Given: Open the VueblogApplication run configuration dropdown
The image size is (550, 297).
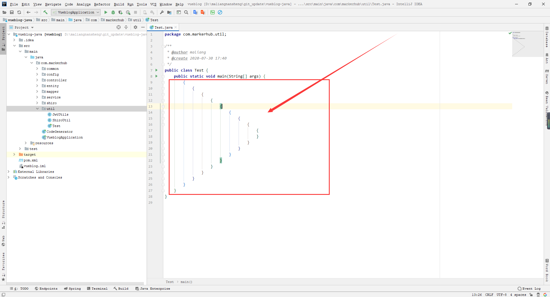Looking at the screenshot, I should pos(76,12).
